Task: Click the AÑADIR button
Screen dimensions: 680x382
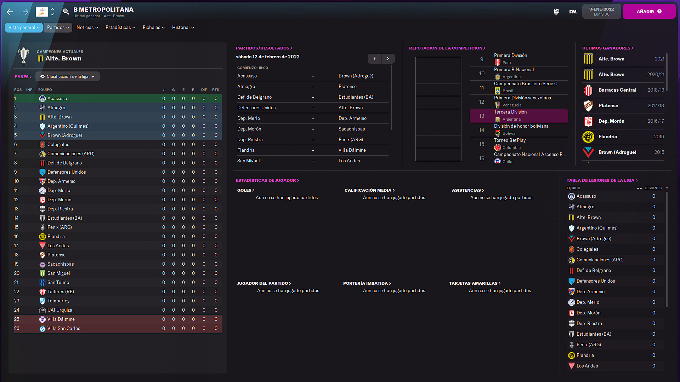Action: coord(649,12)
